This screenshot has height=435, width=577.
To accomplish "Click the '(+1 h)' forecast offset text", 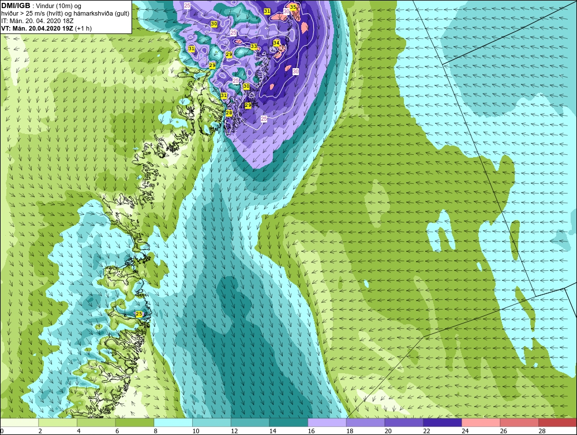I will (83, 28).
